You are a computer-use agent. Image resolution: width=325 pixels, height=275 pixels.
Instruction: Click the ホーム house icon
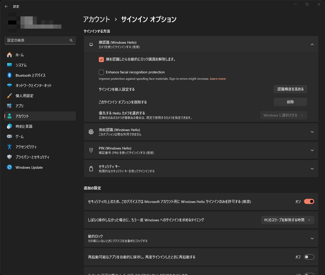(x=9, y=55)
